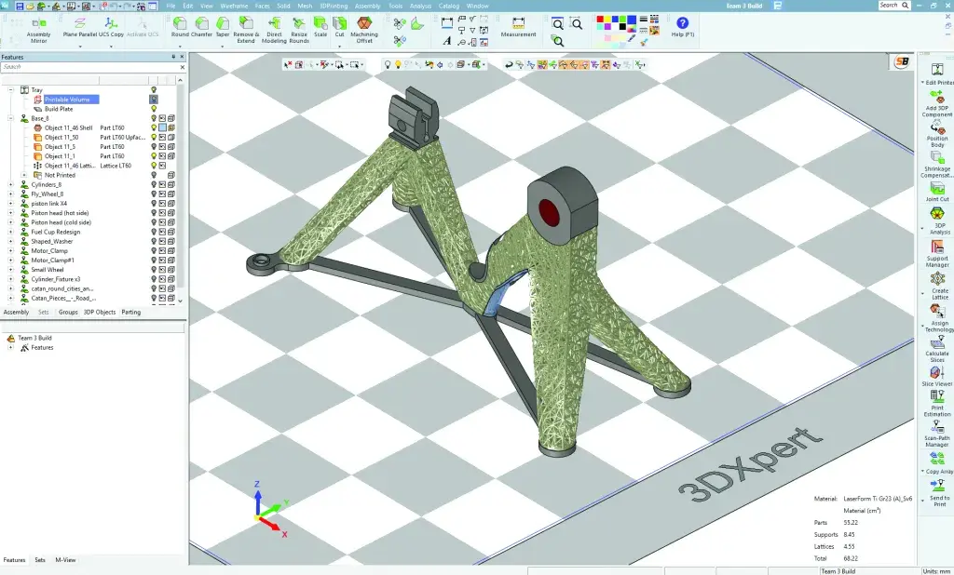Click Send to Print in the right sidebar
The width and height of the screenshot is (954, 575).
point(936,488)
